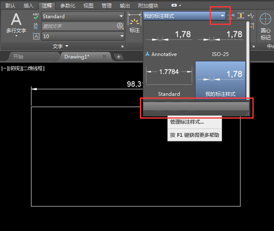Screen dimensions: 274x231
Task: Switch to the 附加模块 ribbon tab
Action: coord(148,5)
